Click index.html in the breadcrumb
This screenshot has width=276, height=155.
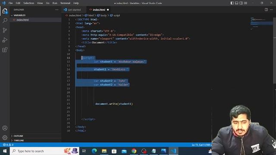tap(75, 15)
